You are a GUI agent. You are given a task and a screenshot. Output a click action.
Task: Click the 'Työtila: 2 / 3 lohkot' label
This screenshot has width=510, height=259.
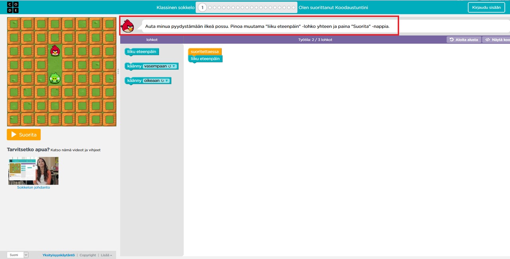(315, 40)
